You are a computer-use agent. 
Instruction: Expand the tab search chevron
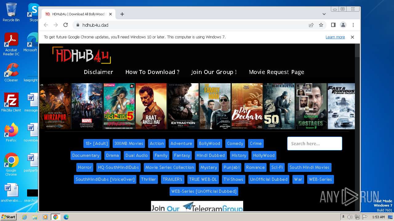coord(324,14)
